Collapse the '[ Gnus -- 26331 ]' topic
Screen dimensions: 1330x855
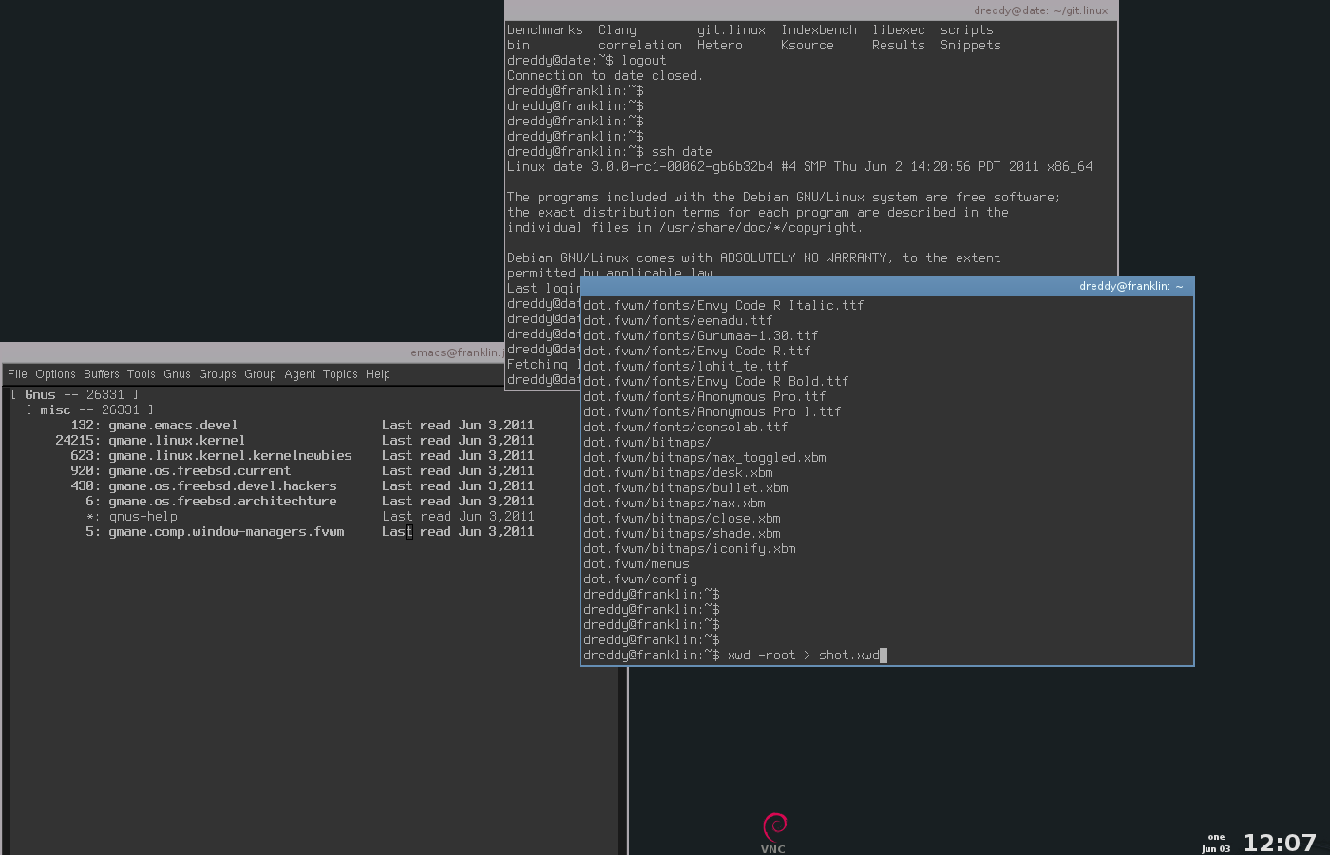pyautogui.click(x=76, y=394)
